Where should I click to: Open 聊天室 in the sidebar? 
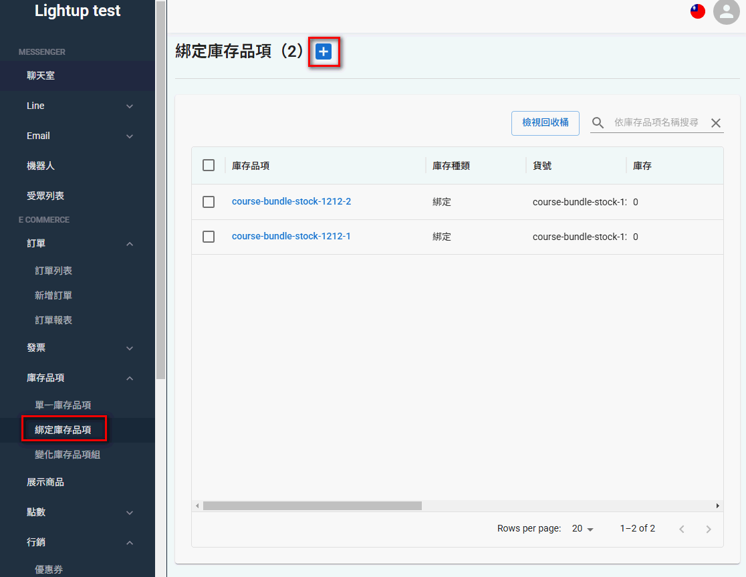(x=78, y=75)
